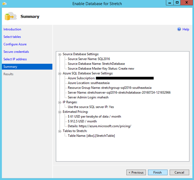Image resolution: width=194 pixels, height=180 pixels.
Task: Collapse the IP Ranges tree node
Action: click(x=60, y=102)
